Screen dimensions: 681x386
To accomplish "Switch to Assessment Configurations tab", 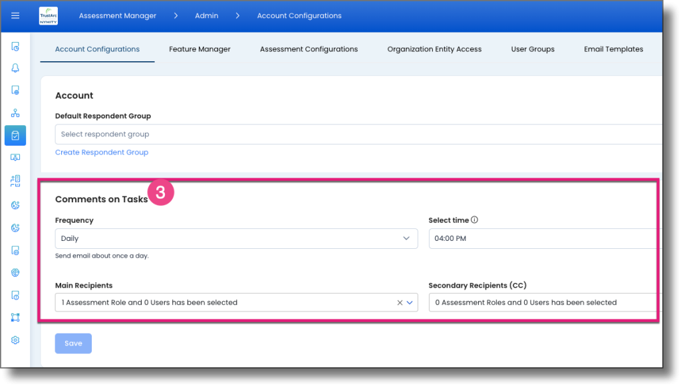I will click(309, 49).
